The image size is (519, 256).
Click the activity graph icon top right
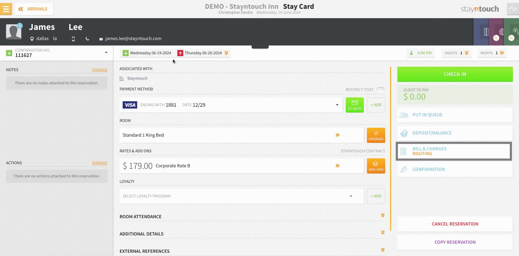click(513, 9)
